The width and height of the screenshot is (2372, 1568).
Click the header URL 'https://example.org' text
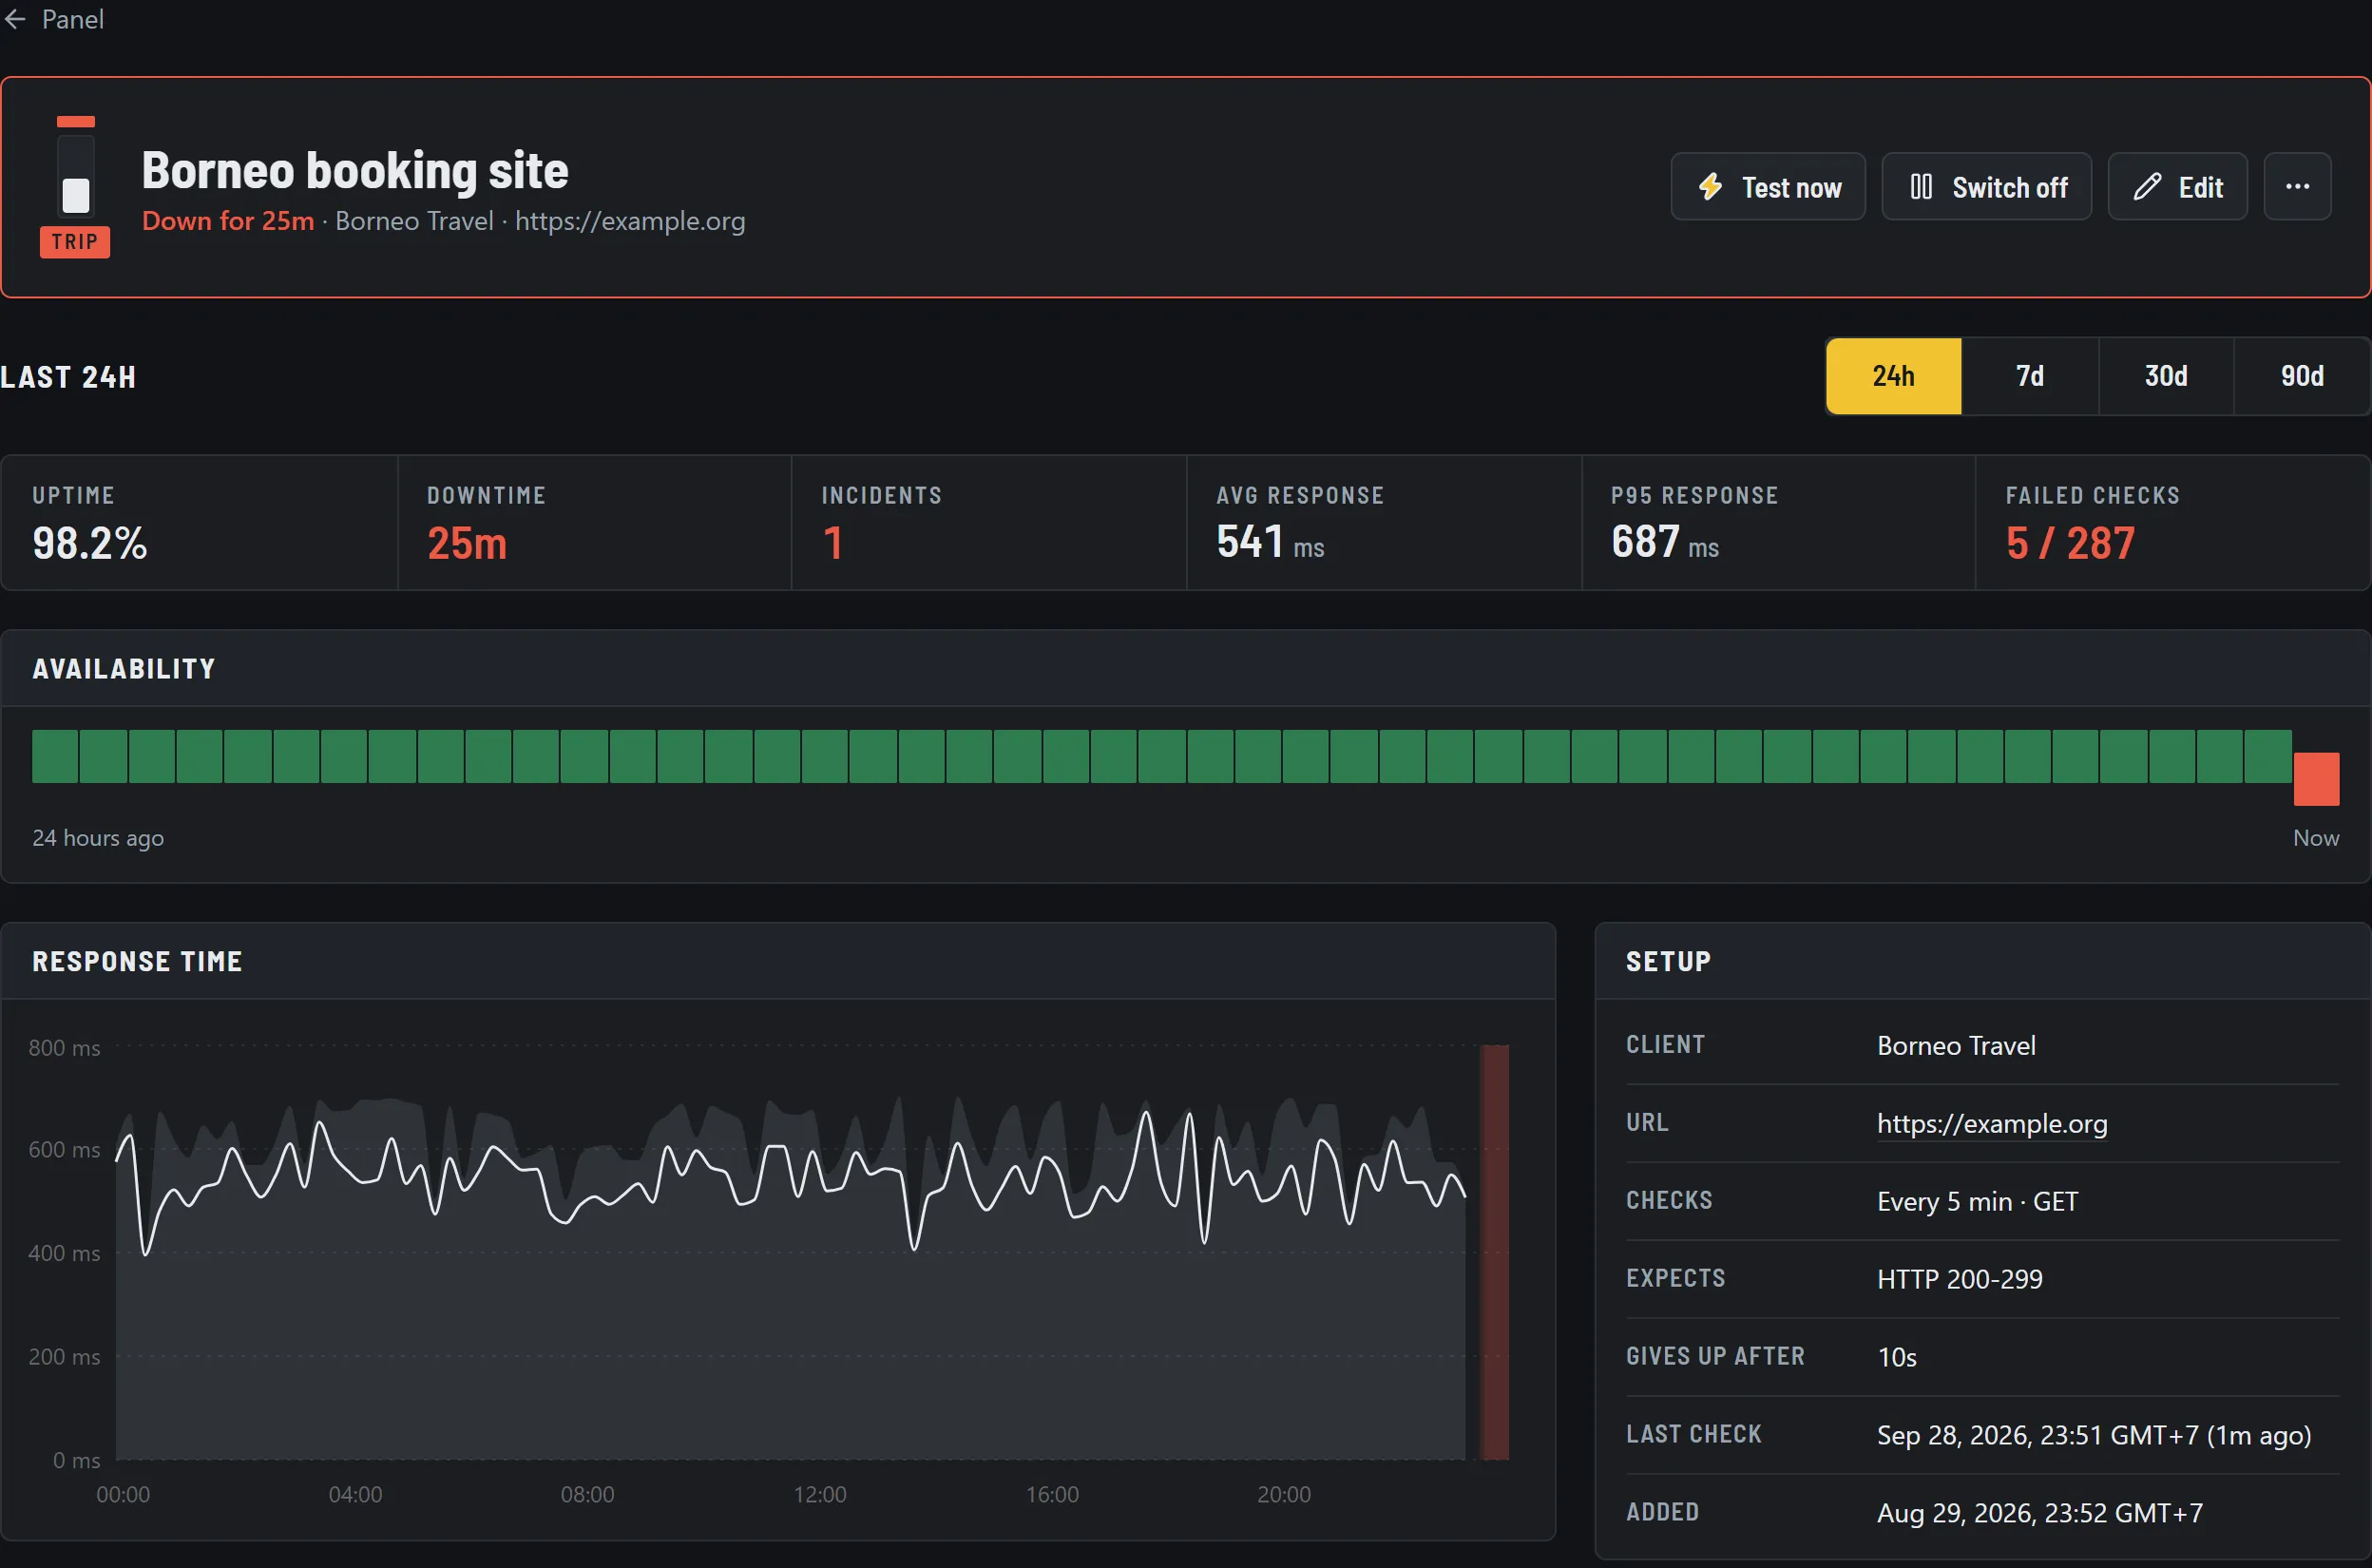tap(630, 220)
